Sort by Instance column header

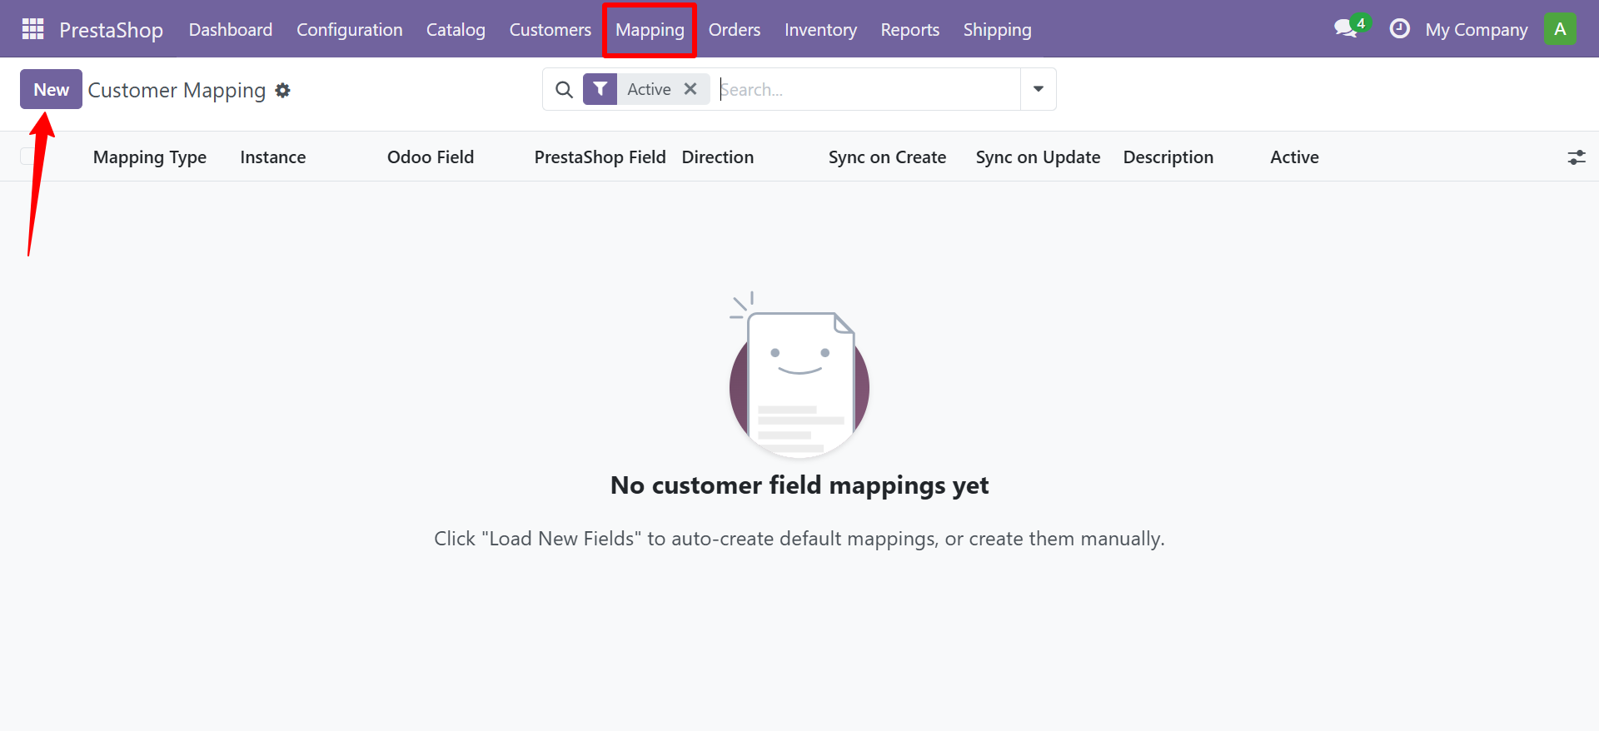point(273,157)
